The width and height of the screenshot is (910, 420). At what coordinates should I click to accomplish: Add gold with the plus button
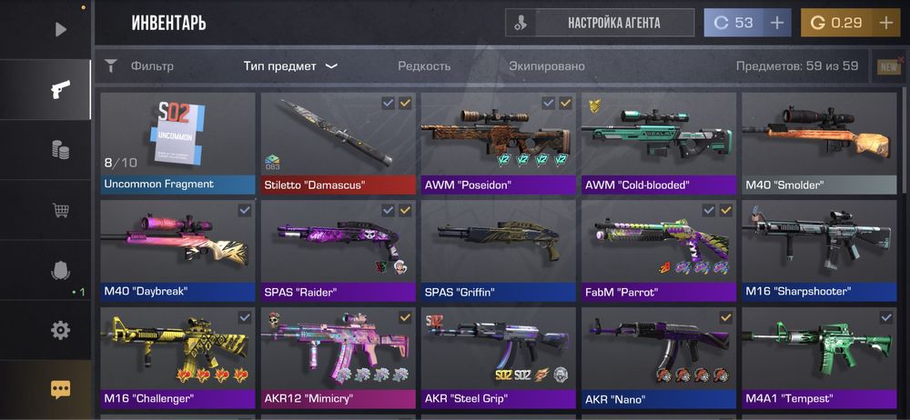click(x=885, y=23)
